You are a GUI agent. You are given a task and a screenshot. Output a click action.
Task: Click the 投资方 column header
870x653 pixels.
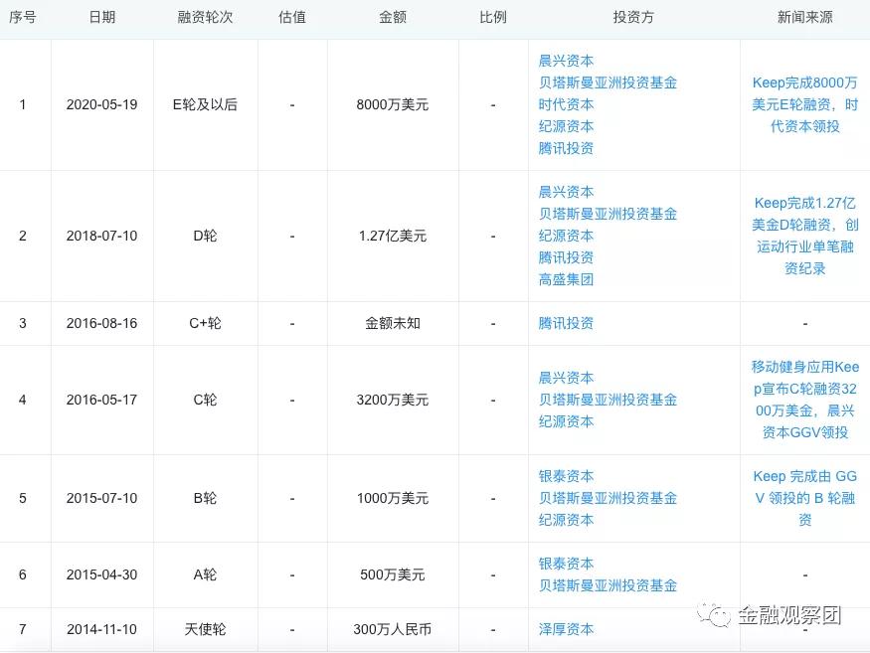point(633,17)
